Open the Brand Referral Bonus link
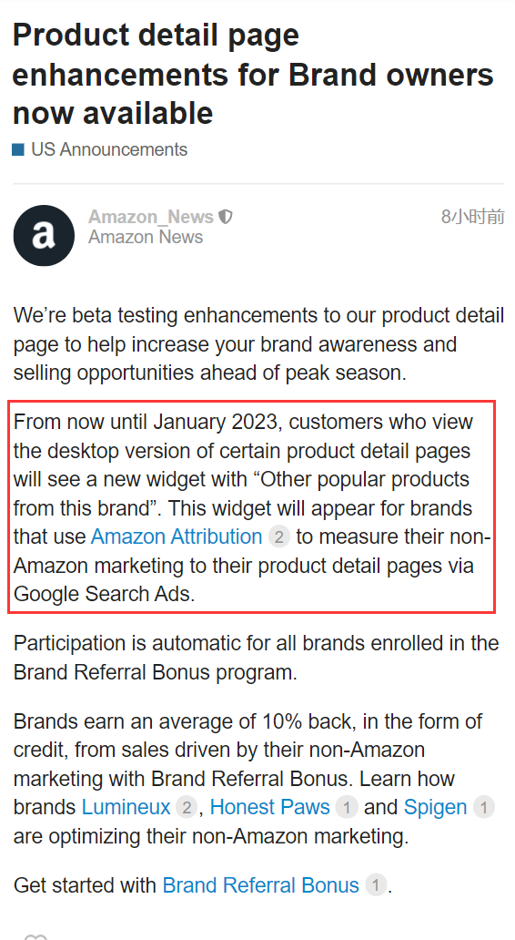 pyautogui.click(x=261, y=885)
